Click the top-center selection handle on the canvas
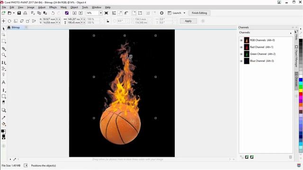This screenshot has height=170, width=303. pyautogui.click(x=125, y=36)
